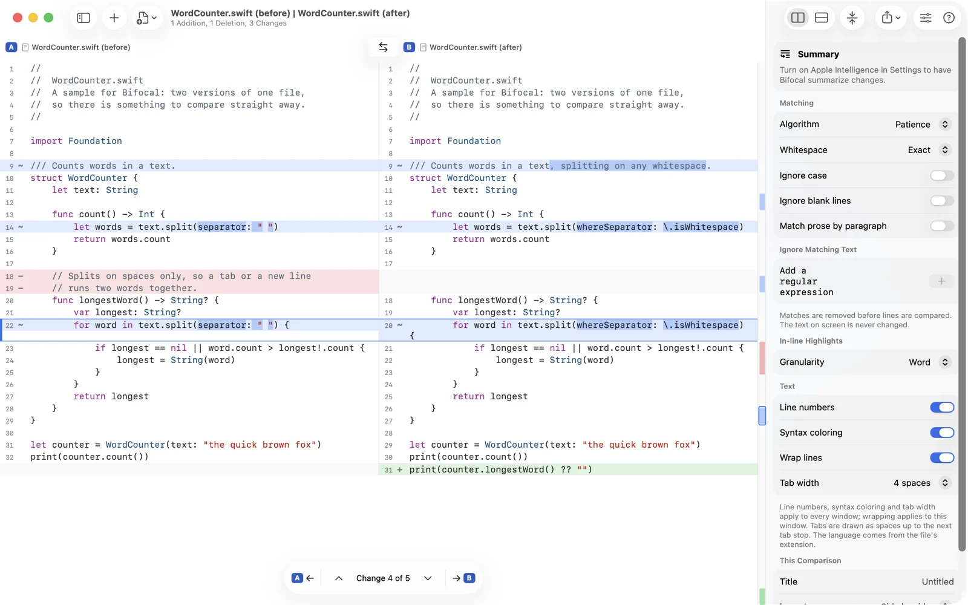Click '1 Addition, 1 Deletion, 3 Changes' subtitle

pyautogui.click(x=229, y=24)
